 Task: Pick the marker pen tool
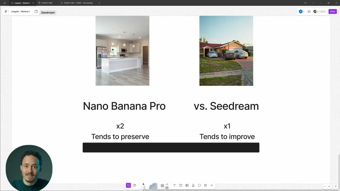[x=143, y=186]
